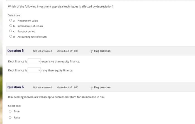Click the 'Question 5' heading
This screenshot has height=124, width=195.
pos(16,51)
